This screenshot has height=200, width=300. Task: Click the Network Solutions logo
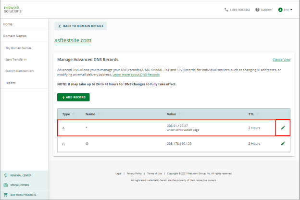(13, 9)
